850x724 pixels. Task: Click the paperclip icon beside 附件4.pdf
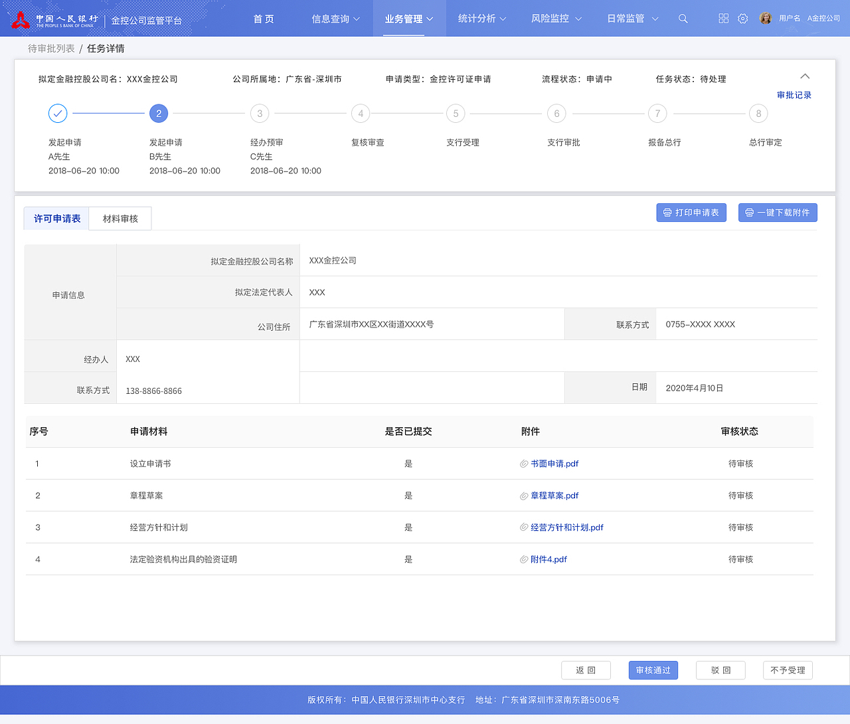(524, 559)
